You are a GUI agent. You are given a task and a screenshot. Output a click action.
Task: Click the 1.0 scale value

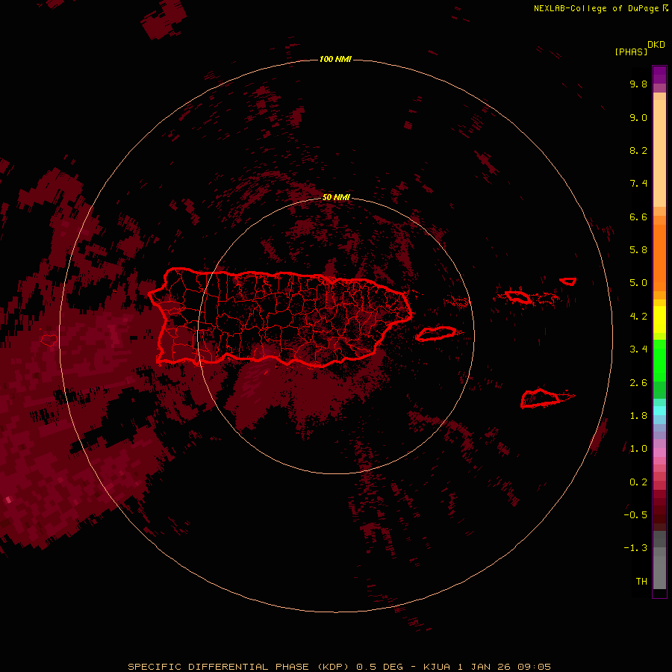(x=638, y=449)
